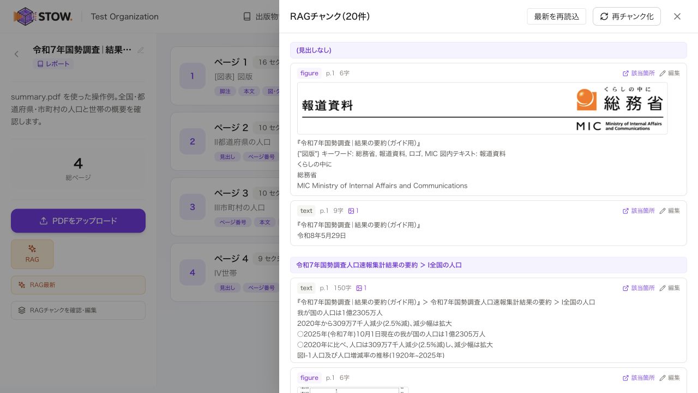Click the date text 令和8年5月29日
The height and width of the screenshot is (393, 698).
[x=322, y=236]
